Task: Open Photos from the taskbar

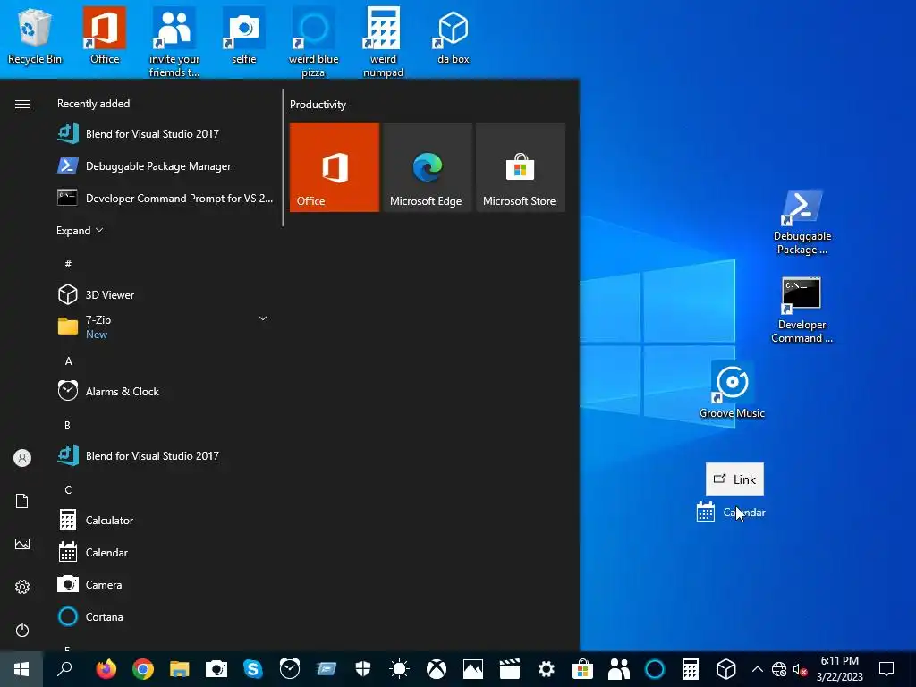Action: (472, 669)
